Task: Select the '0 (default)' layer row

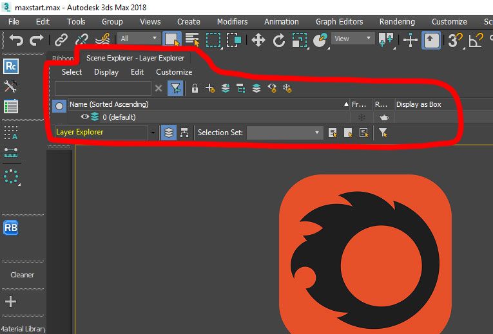Action: click(209, 117)
